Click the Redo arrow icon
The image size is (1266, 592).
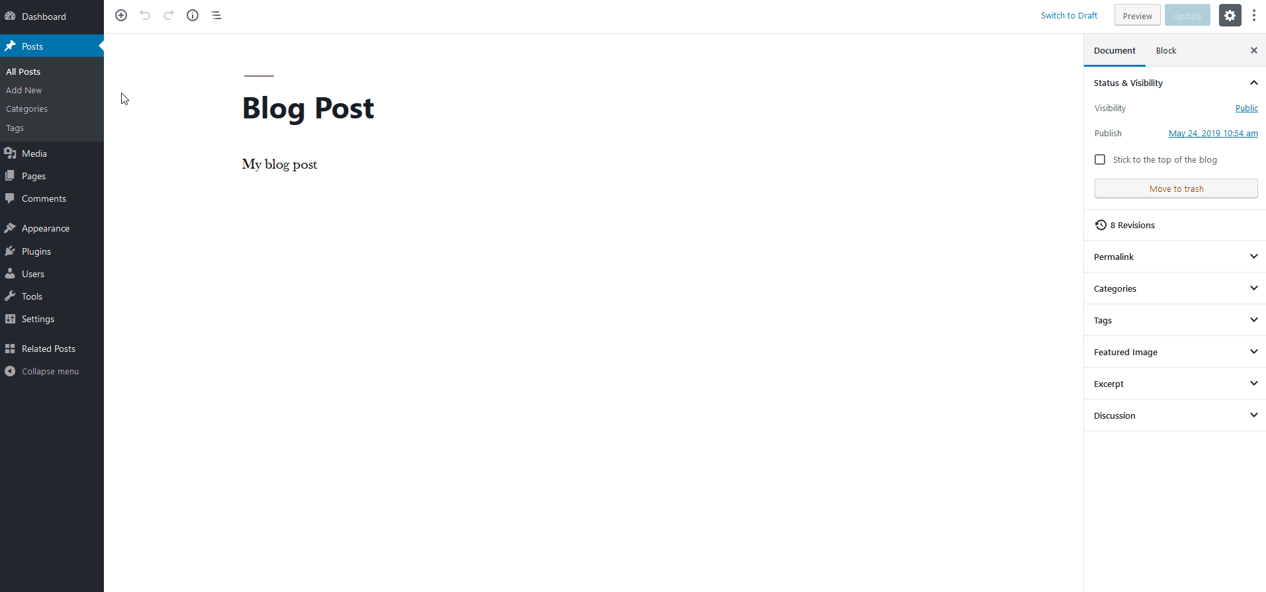[169, 15]
